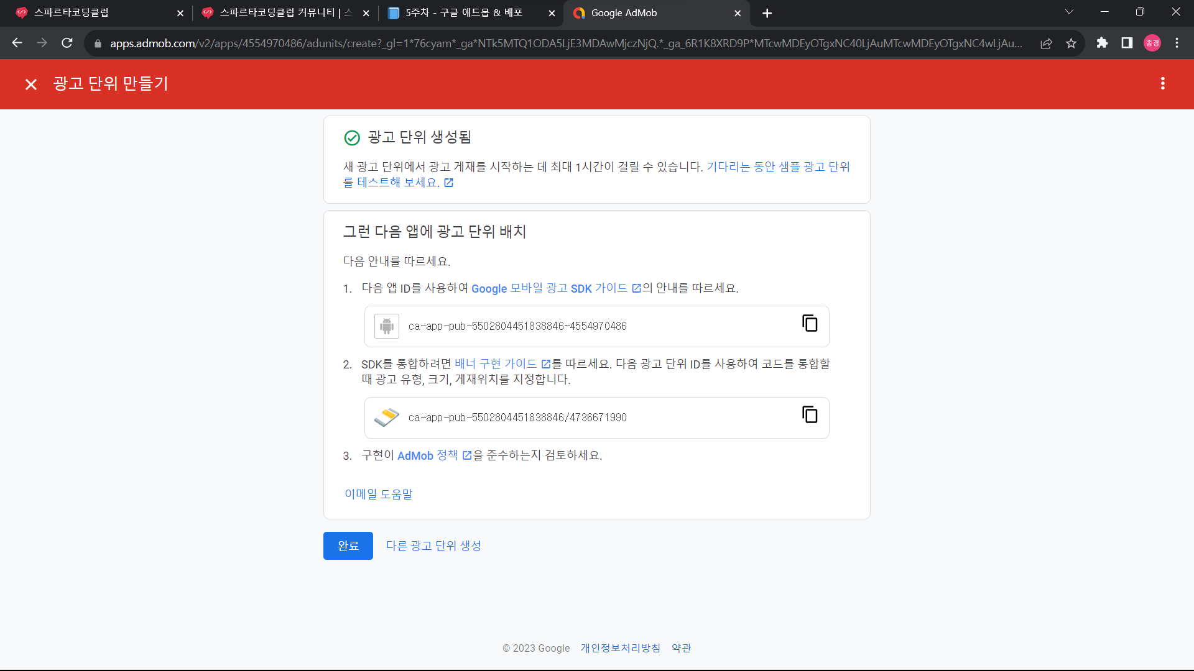Go back to previous page
The image size is (1194, 671).
point(17,43)
